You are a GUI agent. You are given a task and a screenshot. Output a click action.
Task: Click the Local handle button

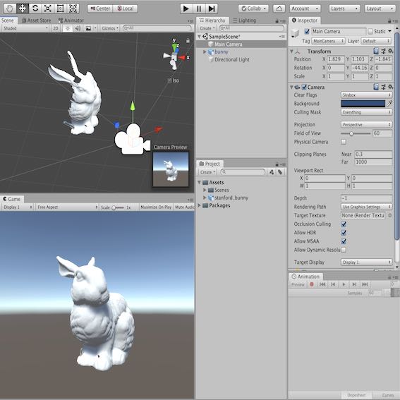pos(126,8)
